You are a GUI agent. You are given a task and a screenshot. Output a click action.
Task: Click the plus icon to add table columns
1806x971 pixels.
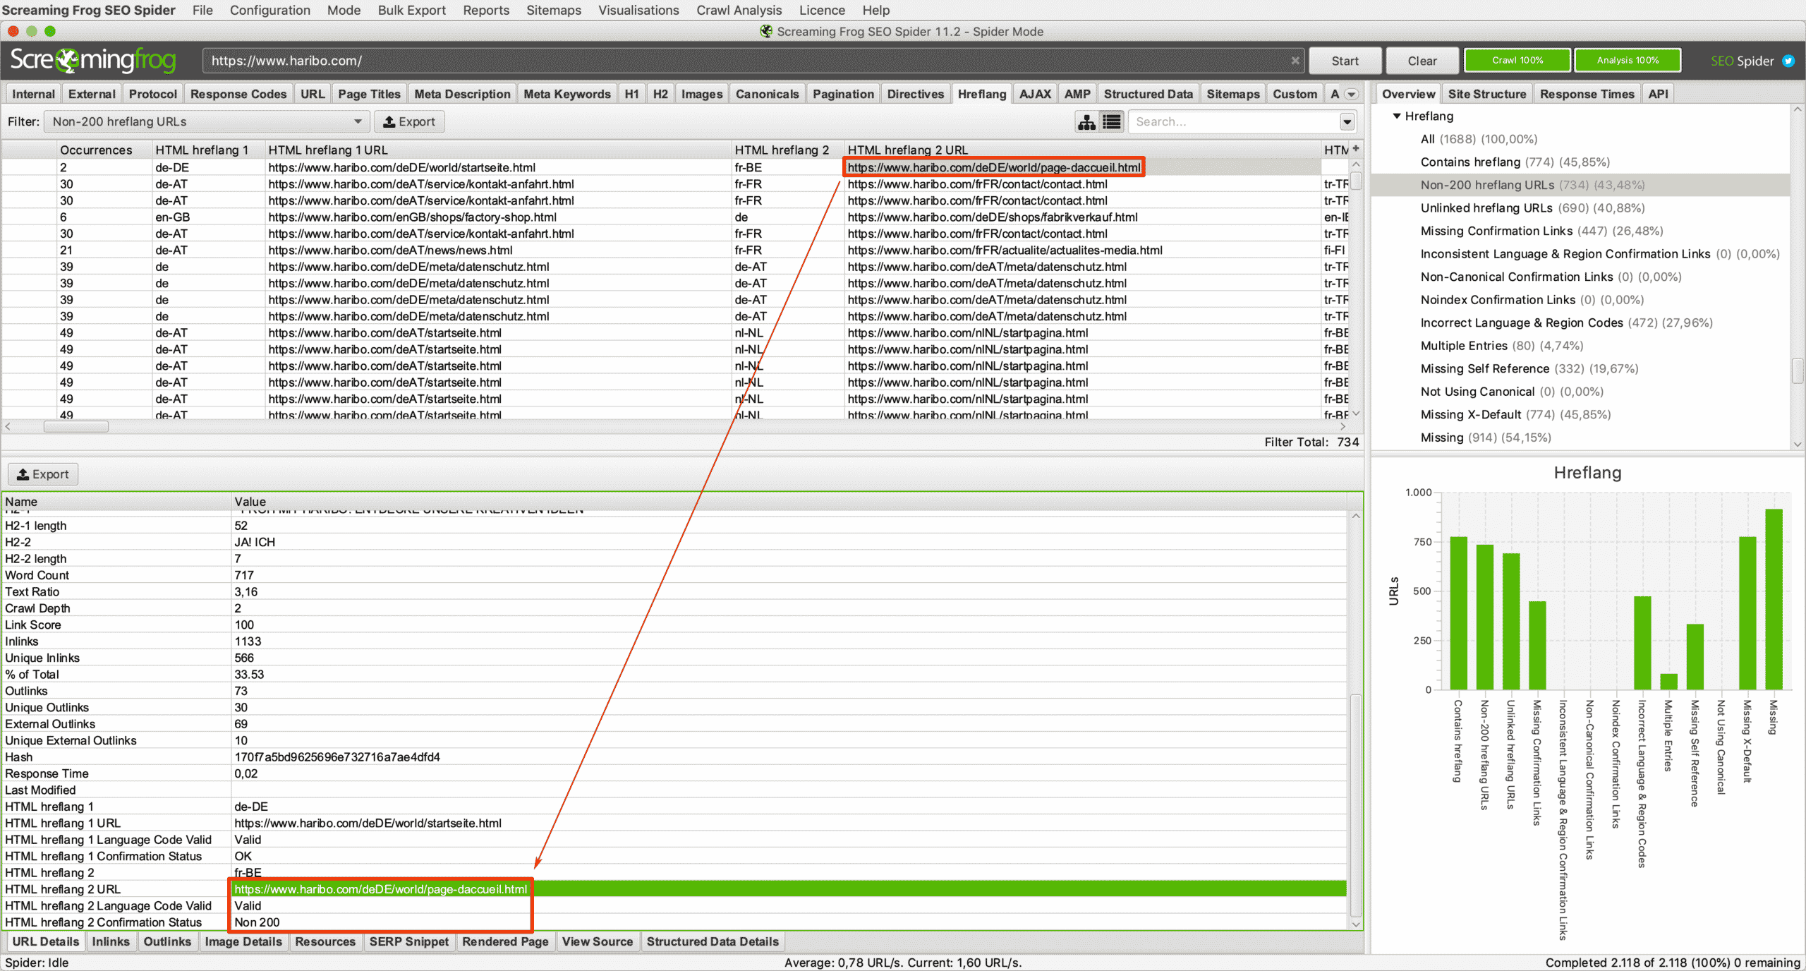pos(1356,148)
